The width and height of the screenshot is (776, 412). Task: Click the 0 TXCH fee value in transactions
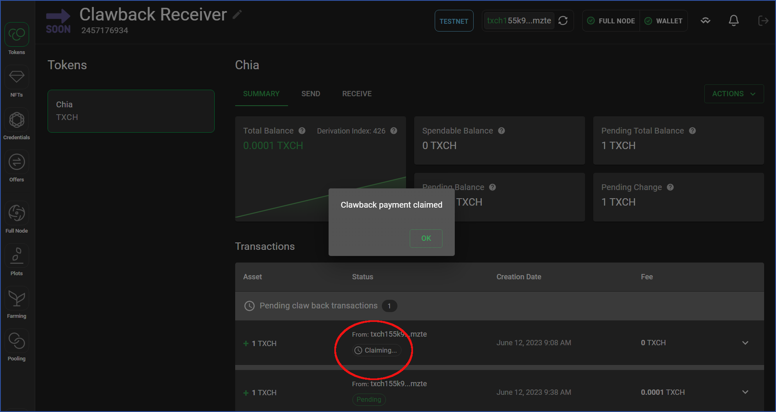click(653, 343)
